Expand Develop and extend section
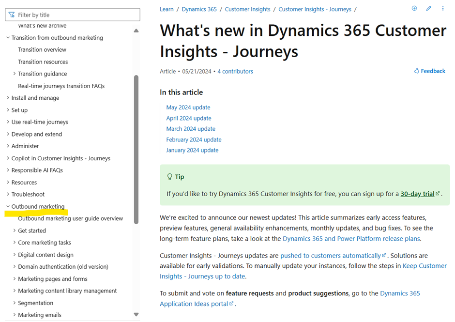 tap(8, 134)
